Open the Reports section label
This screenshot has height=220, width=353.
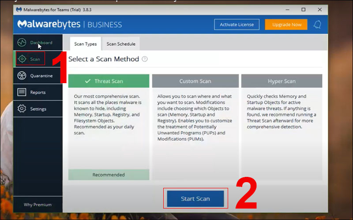[x=38, y=92]
